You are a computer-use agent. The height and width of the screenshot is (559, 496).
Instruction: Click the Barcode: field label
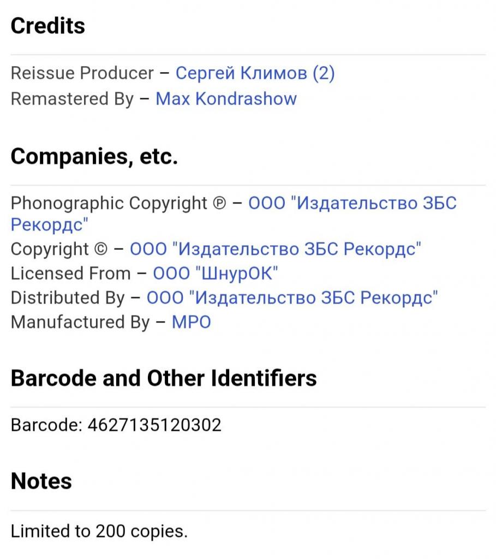point(46,425)
